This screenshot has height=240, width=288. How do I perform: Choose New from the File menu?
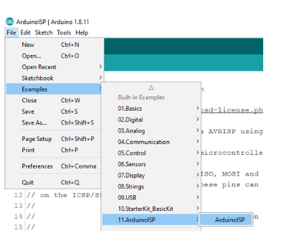(x=54, y=44)
